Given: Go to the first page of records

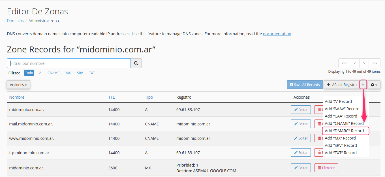Looking at the screenshot, I should point(344,63).
